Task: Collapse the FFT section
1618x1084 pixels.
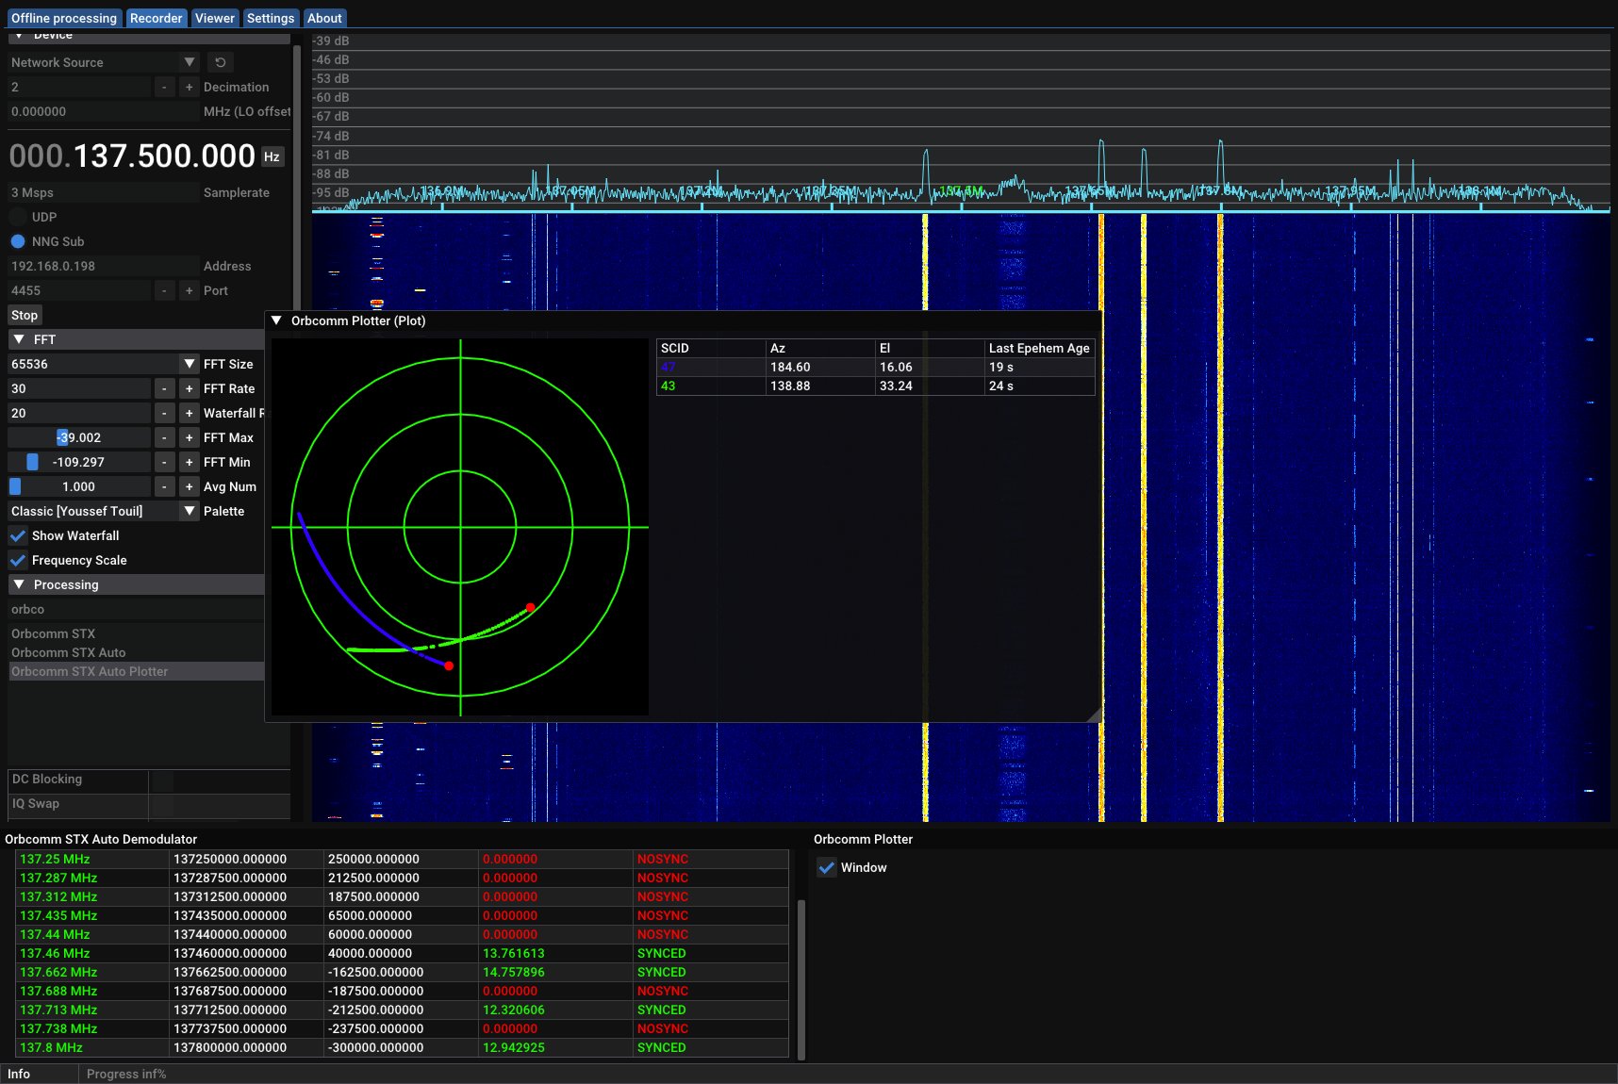Action: click(x=19, y=339)
